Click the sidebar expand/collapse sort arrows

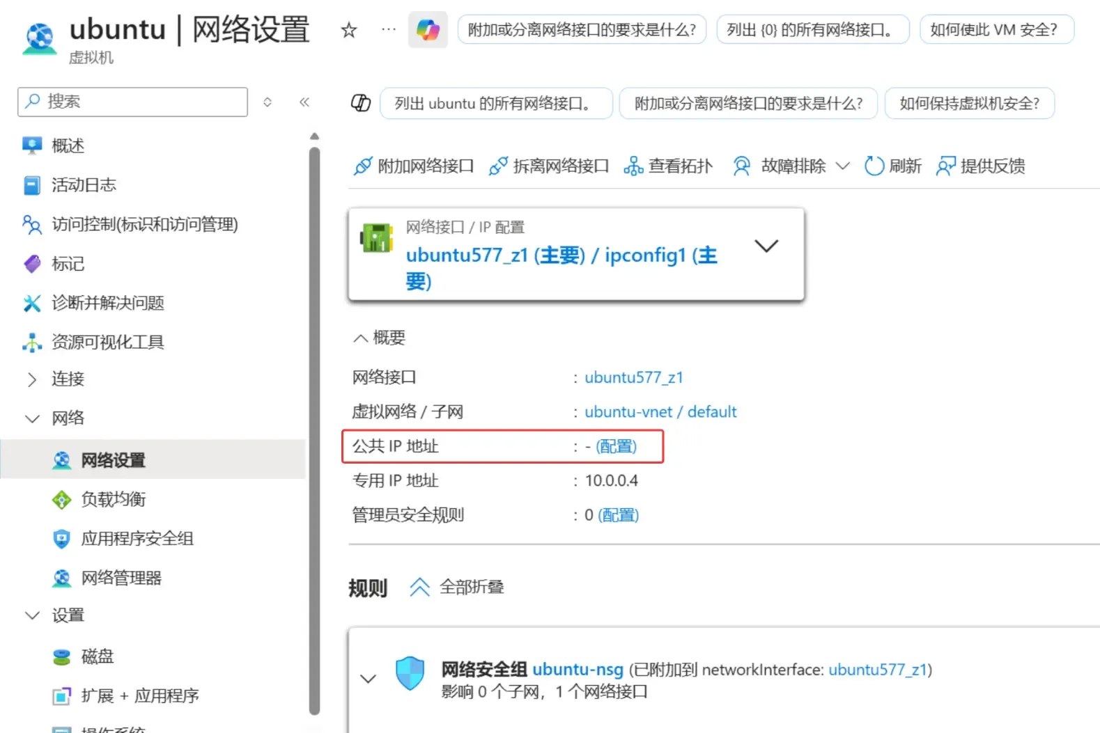coord(268,102)
